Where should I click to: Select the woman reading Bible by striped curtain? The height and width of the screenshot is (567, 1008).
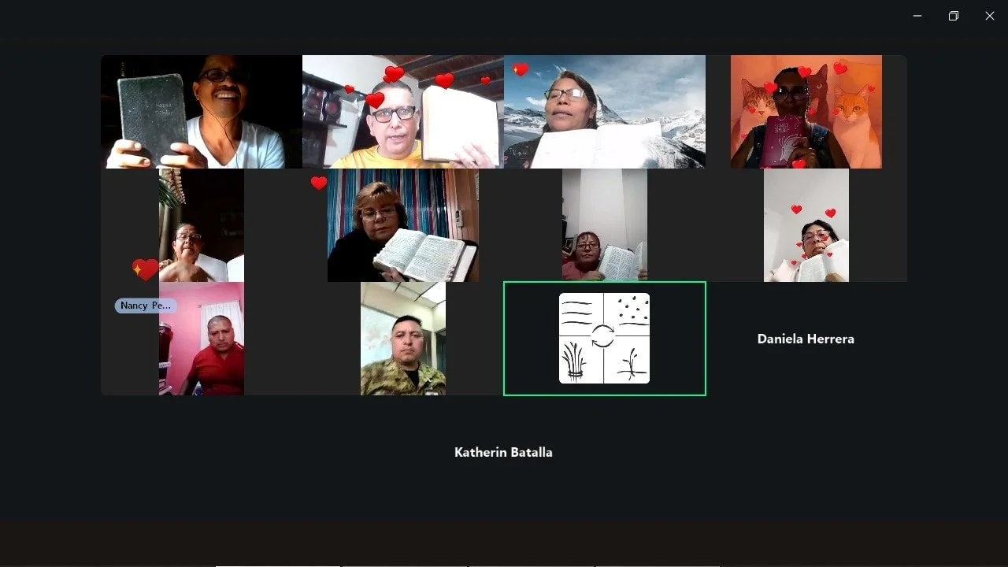(403, 225)
